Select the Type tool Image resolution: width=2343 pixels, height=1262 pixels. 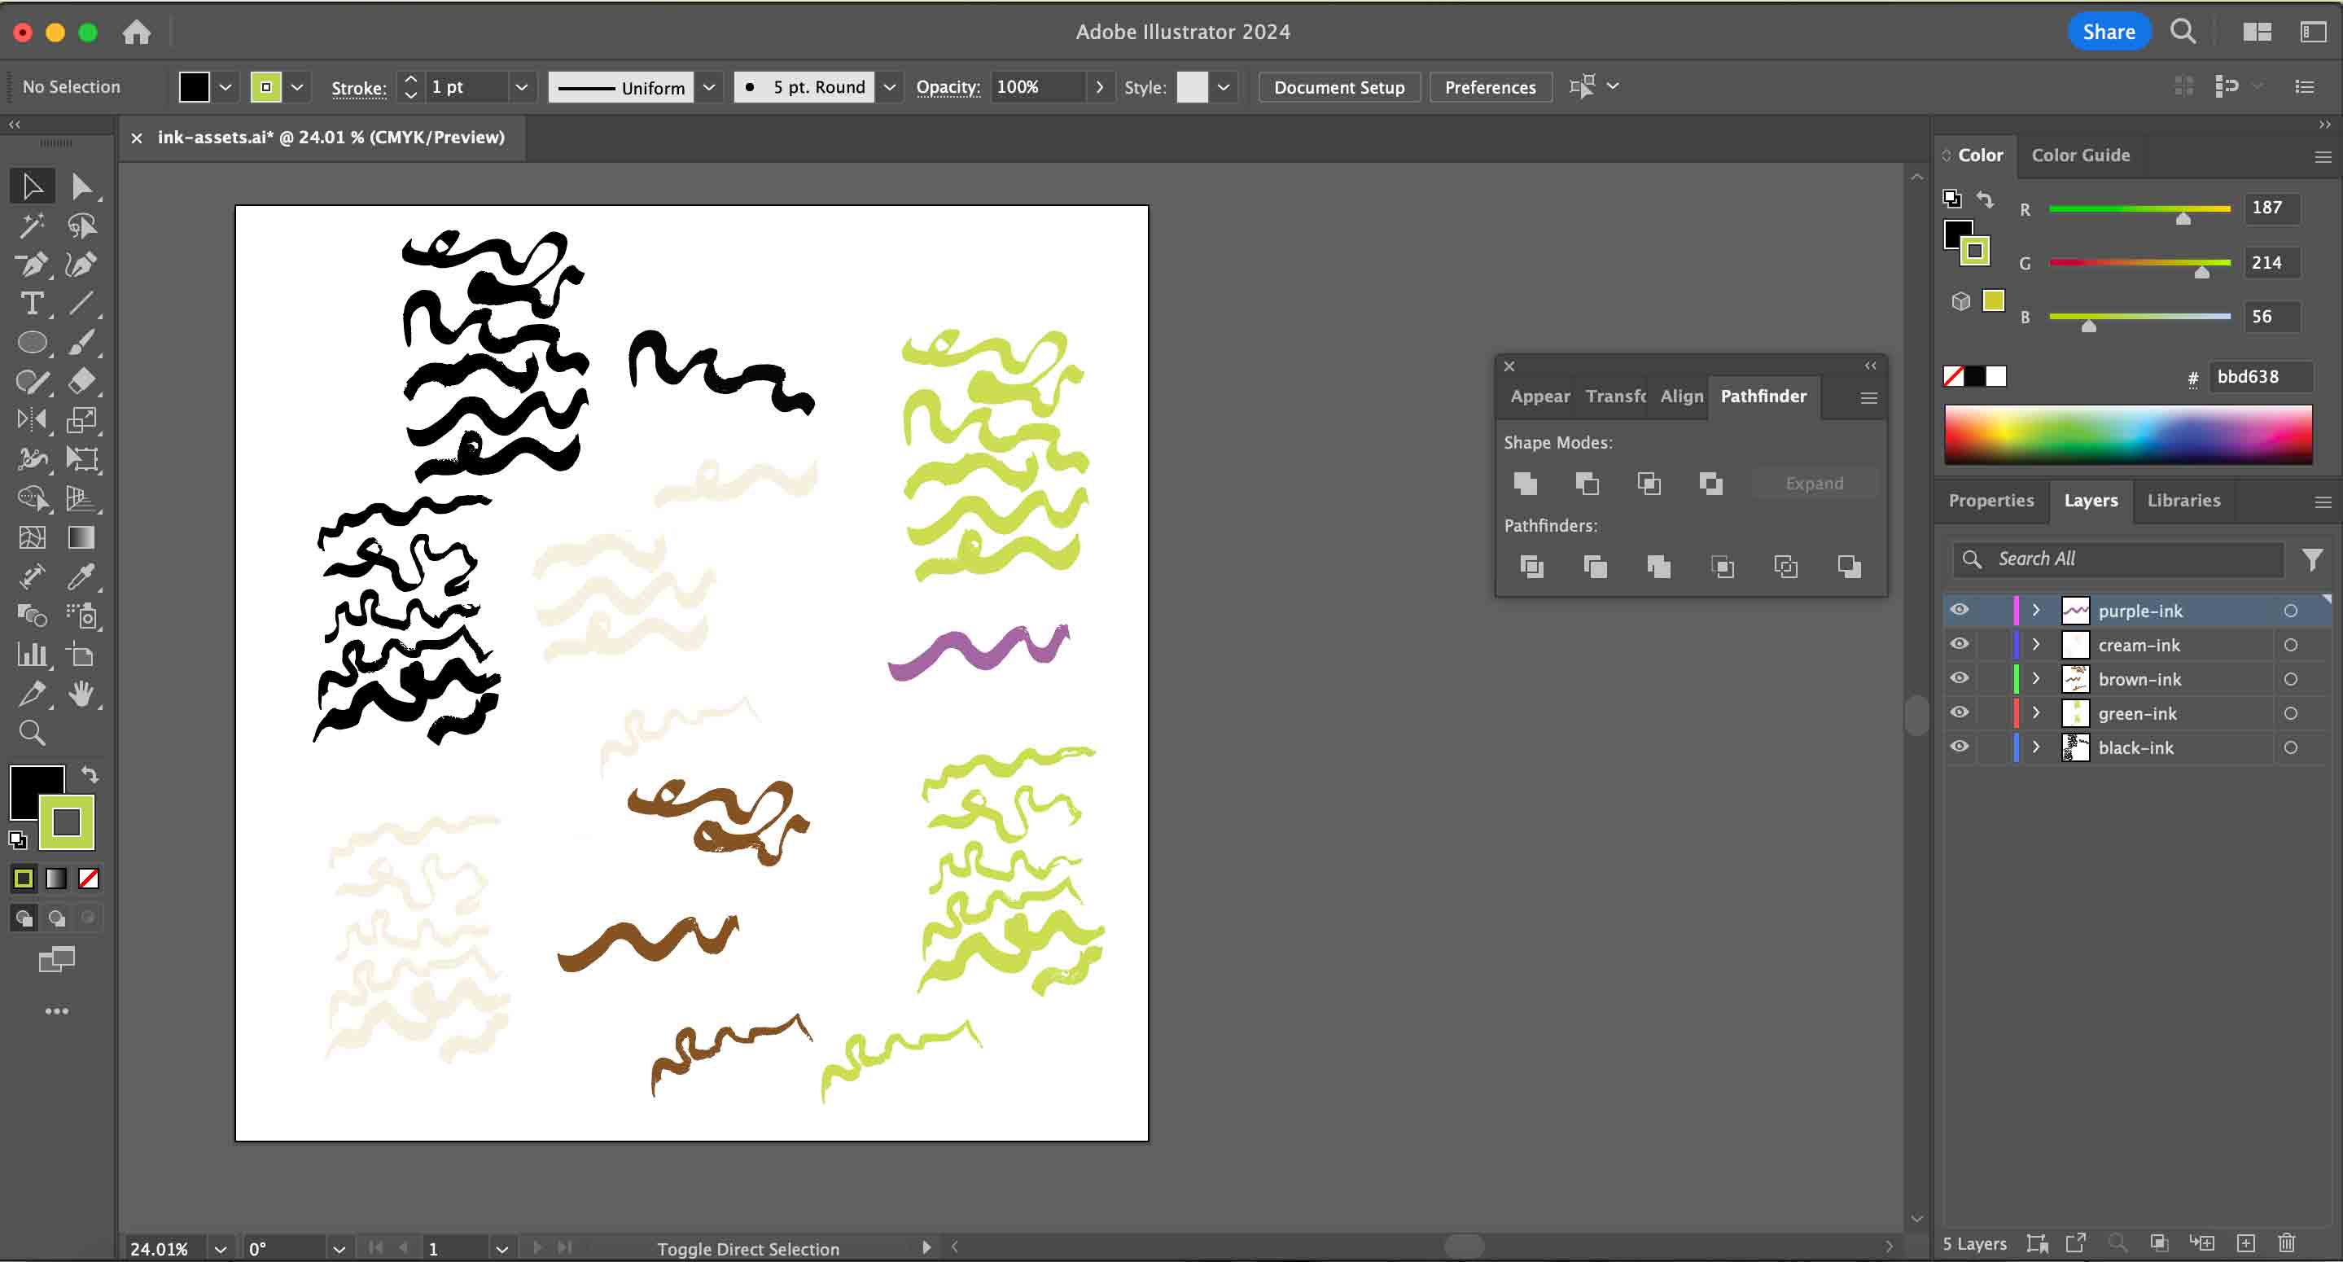coord(33,303)
